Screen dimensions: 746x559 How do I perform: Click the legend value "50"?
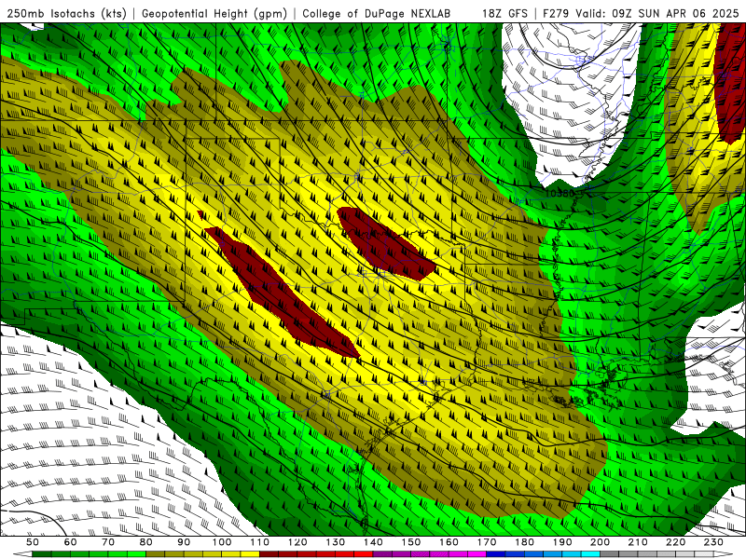tap(33, 542)
